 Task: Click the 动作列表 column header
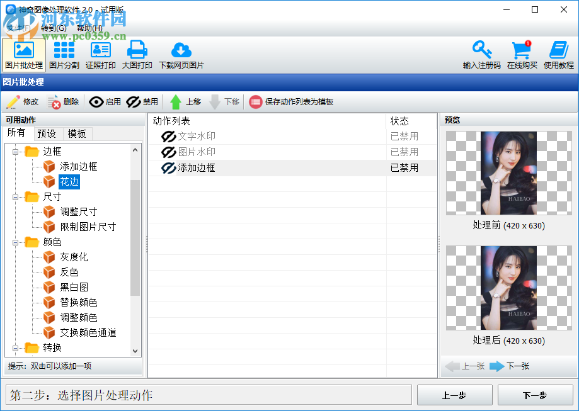click(x=267, y=121)
